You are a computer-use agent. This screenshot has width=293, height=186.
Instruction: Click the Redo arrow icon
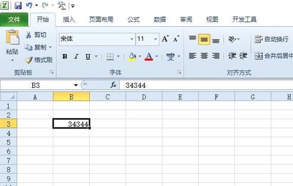[45, 5]
